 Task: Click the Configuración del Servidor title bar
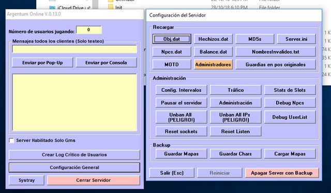point(234,15)
